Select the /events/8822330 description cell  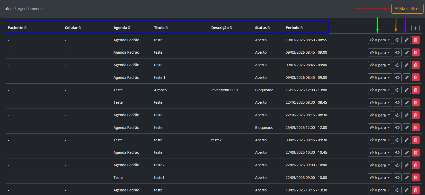[225, 90]
